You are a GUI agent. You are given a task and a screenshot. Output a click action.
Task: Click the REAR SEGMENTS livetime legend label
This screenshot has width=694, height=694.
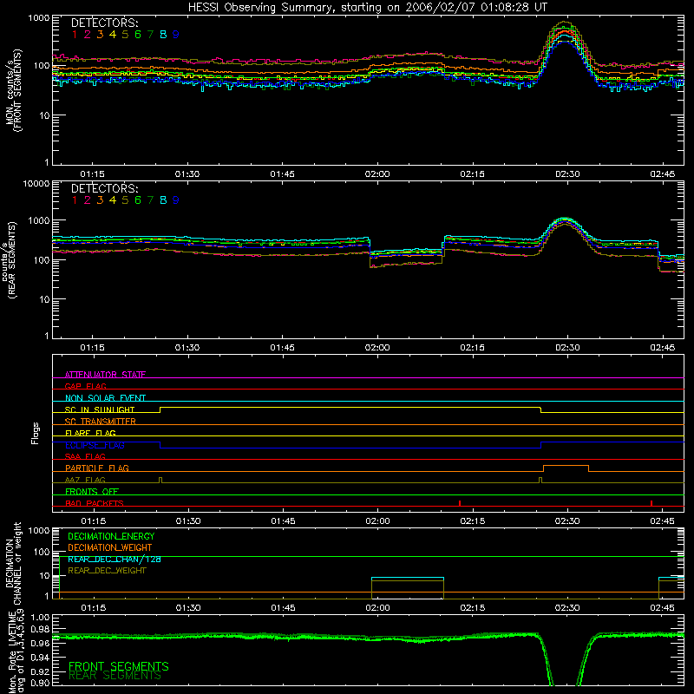[115, 676]
